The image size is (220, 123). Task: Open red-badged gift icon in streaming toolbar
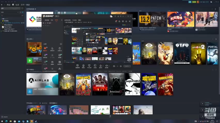116,21
